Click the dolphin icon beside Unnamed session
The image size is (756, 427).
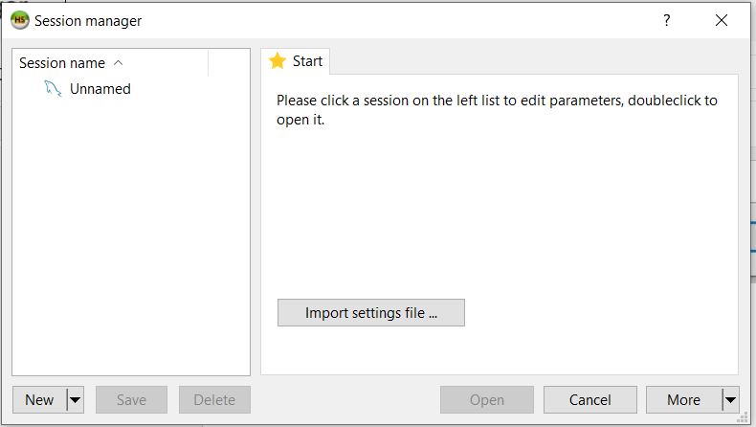[x=53, y=89]
